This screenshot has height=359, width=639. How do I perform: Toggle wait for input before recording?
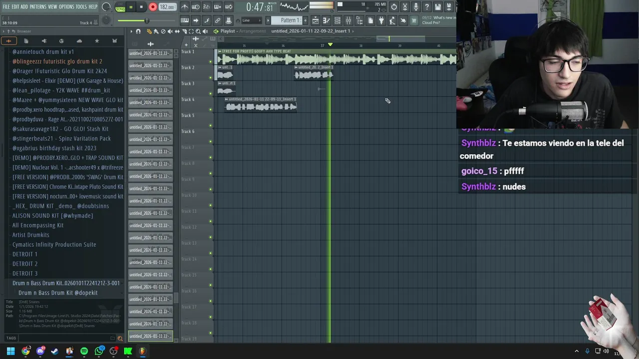[196, 7]
